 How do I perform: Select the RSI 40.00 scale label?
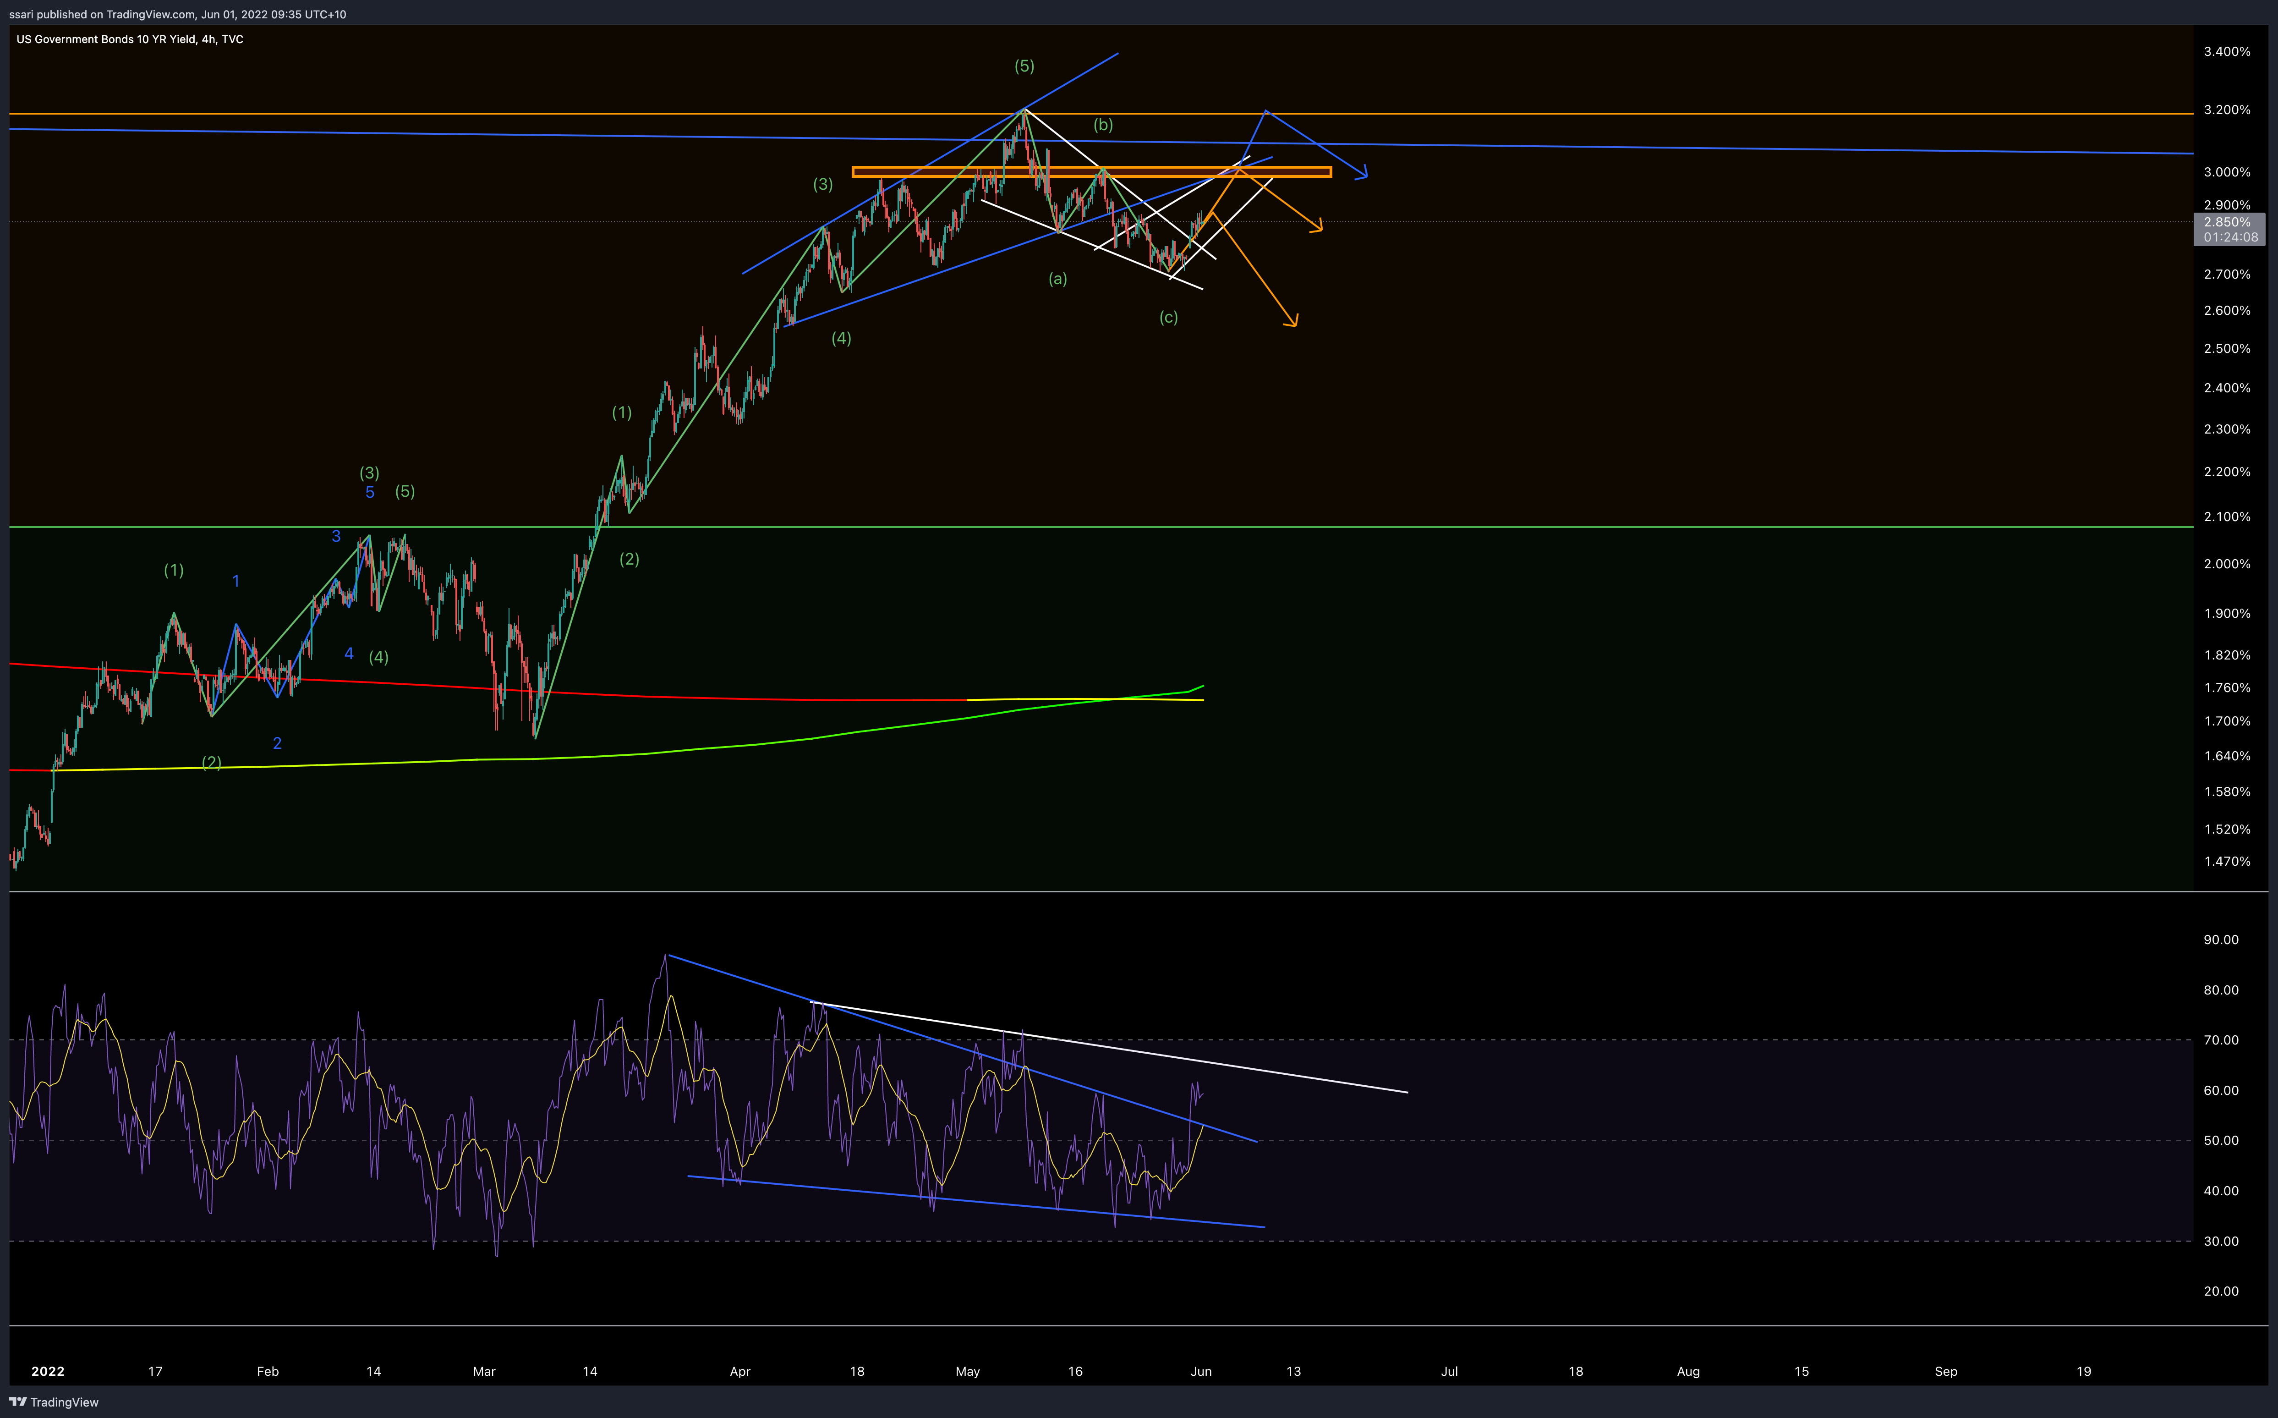click(x=2221, y=1191)
